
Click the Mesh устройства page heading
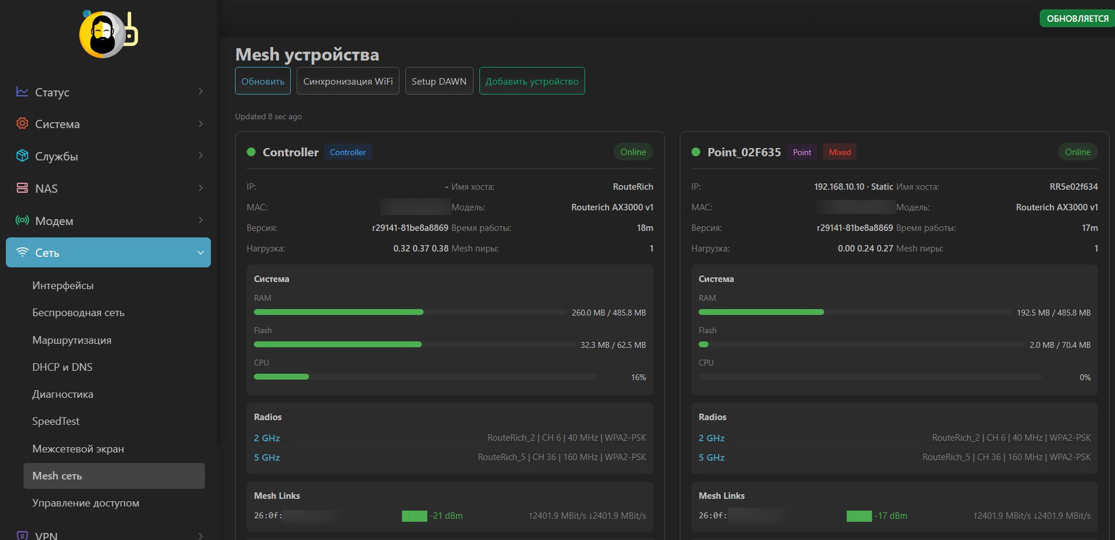coord(307,55)
